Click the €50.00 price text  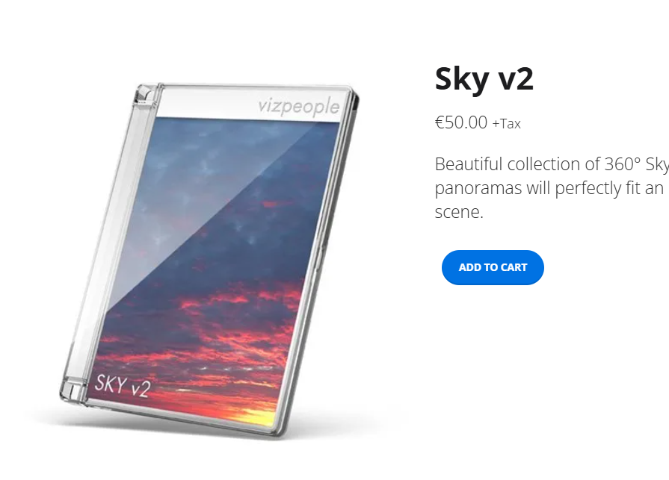pyautogui.click(x=461, y=122)
